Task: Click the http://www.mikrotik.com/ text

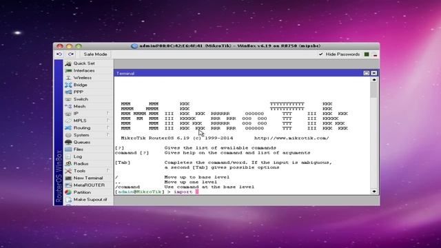Action: [291, 138]
